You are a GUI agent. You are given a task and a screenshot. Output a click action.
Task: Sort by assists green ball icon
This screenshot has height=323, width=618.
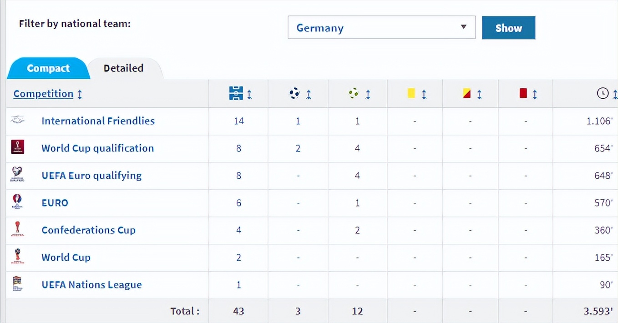coord(354,94)
